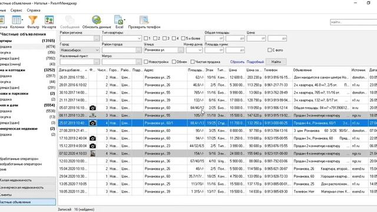Open photo thumbnail in 07.02.2020 row
The width and height of the screenshot is (377, 212).
pos(92,153)
